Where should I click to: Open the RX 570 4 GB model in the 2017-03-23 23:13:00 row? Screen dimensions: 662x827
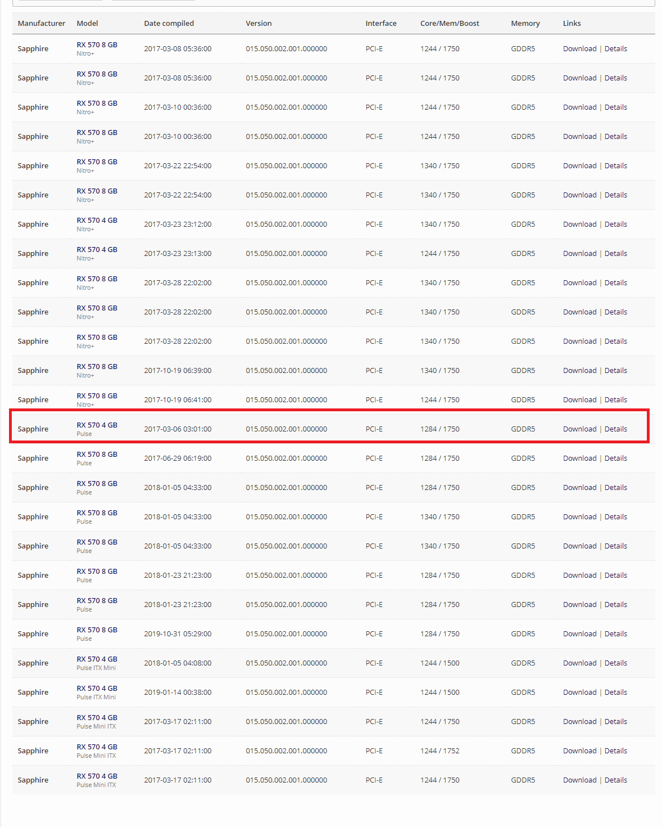click(97, 249)
